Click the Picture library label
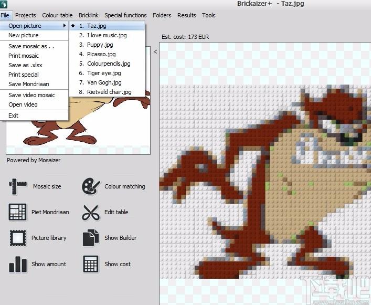Image resolution: width=371 pixels, height=305 pixels. 49,238
